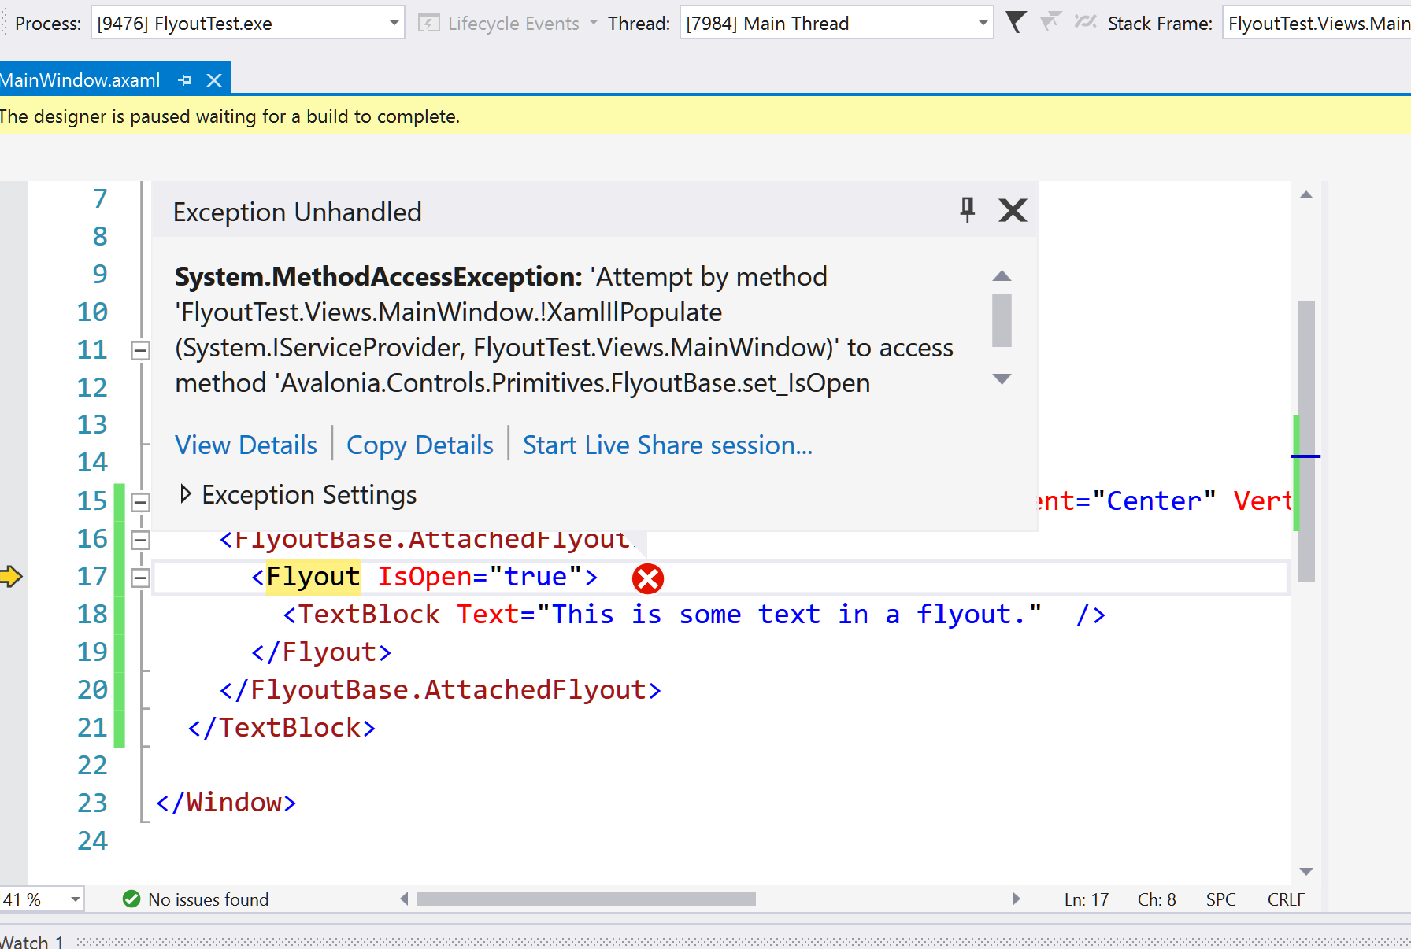Click the Start Live Share session link
This screenshot has height=949, width=1411.
(x=668, y=445)
